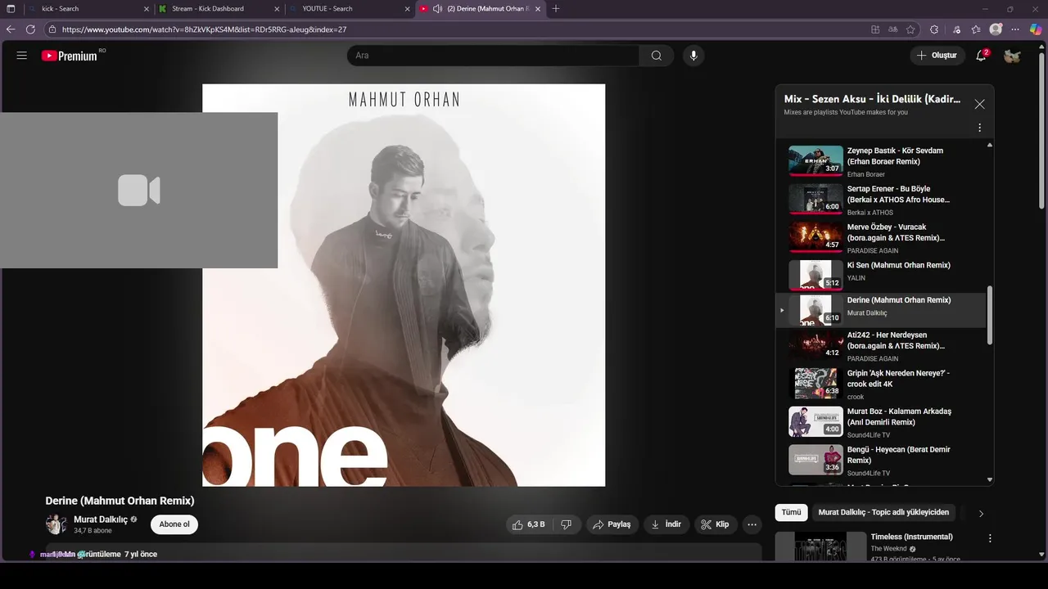This screenshot has width=1048, height=589.
Task: Play Sertap Erener - Bu Böyle remix
Action: tap(881, 200)
